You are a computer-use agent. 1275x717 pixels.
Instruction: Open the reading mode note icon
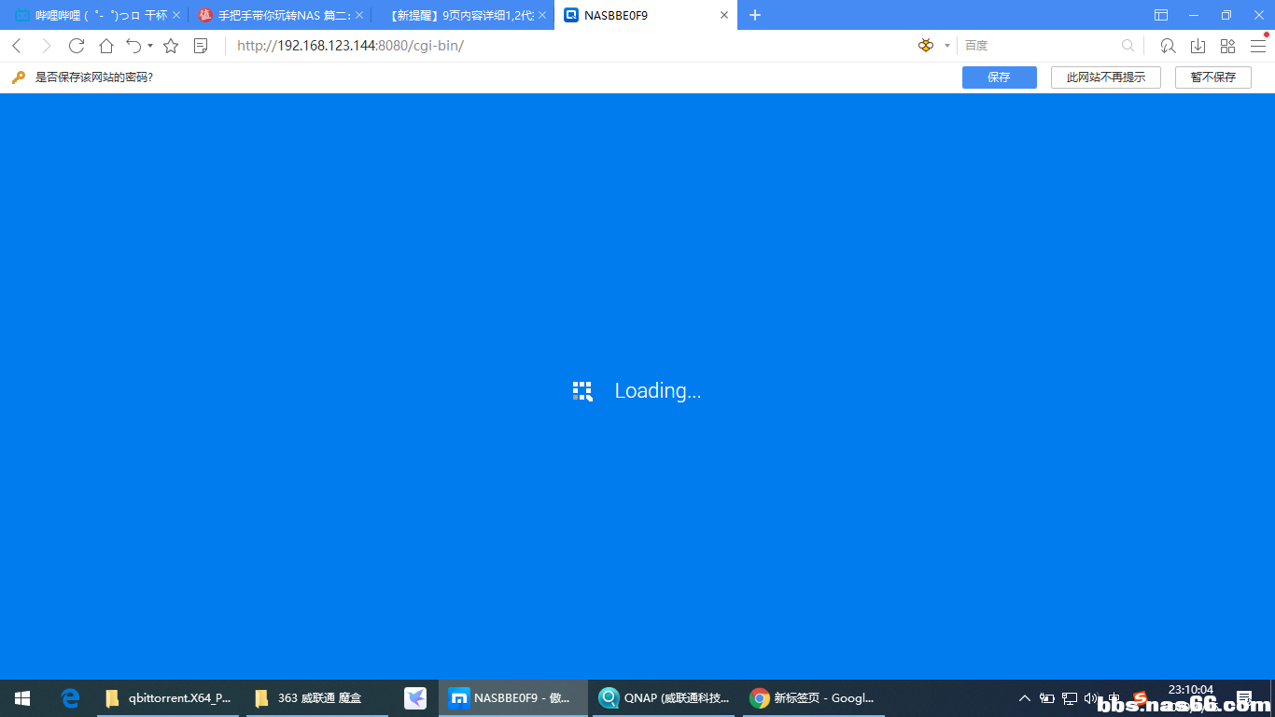pyautogui.click(x=201, y=46)
